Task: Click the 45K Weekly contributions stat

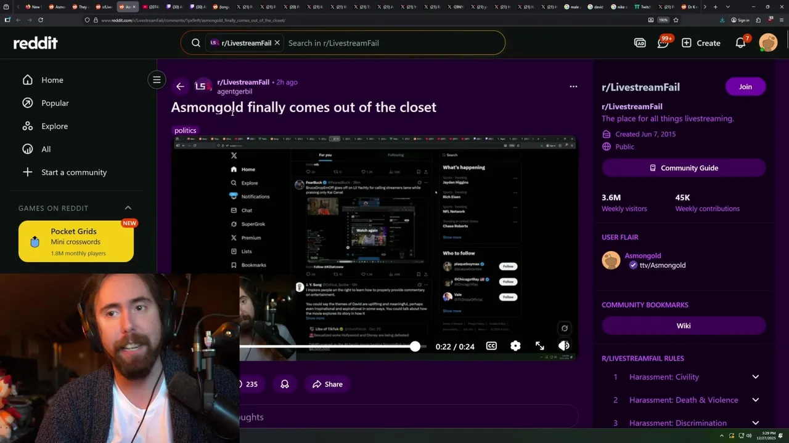Action: click(707, 202)
